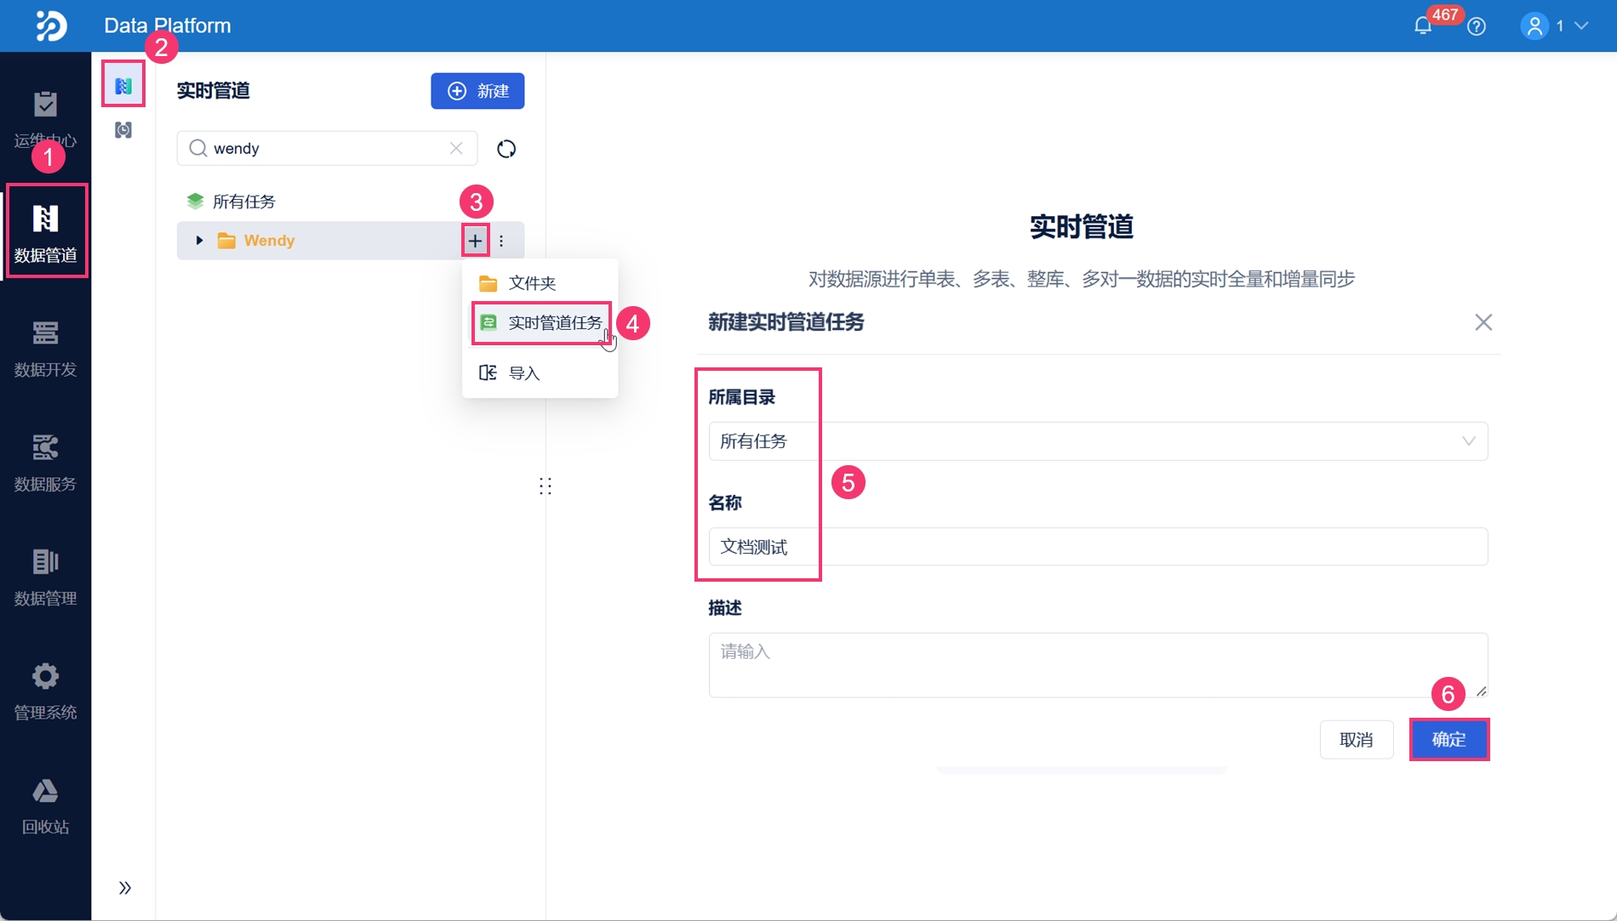Open 数据开发 in the sidebar
Viewport: 1617px width, 921px height.
point(45,347)
